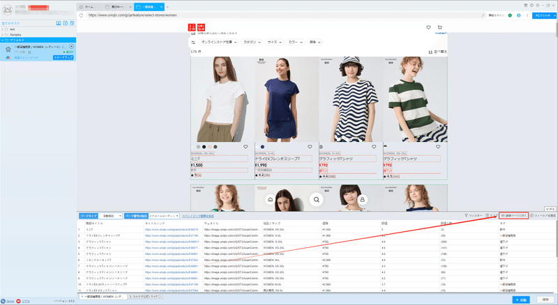
Task: Click the white ミニT product thumbnail
Action: 223,100
